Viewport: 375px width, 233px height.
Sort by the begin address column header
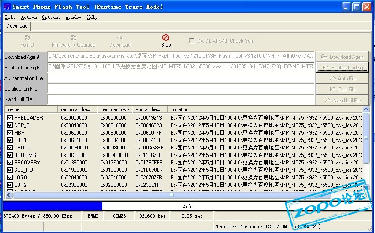(x=115, y=109)
